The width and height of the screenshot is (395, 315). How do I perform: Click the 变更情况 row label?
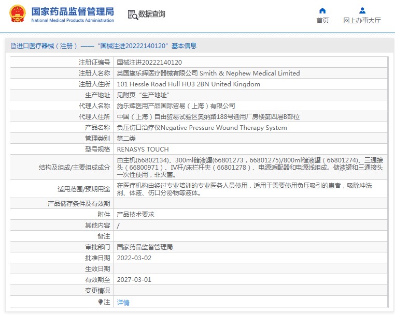point(97,291)
